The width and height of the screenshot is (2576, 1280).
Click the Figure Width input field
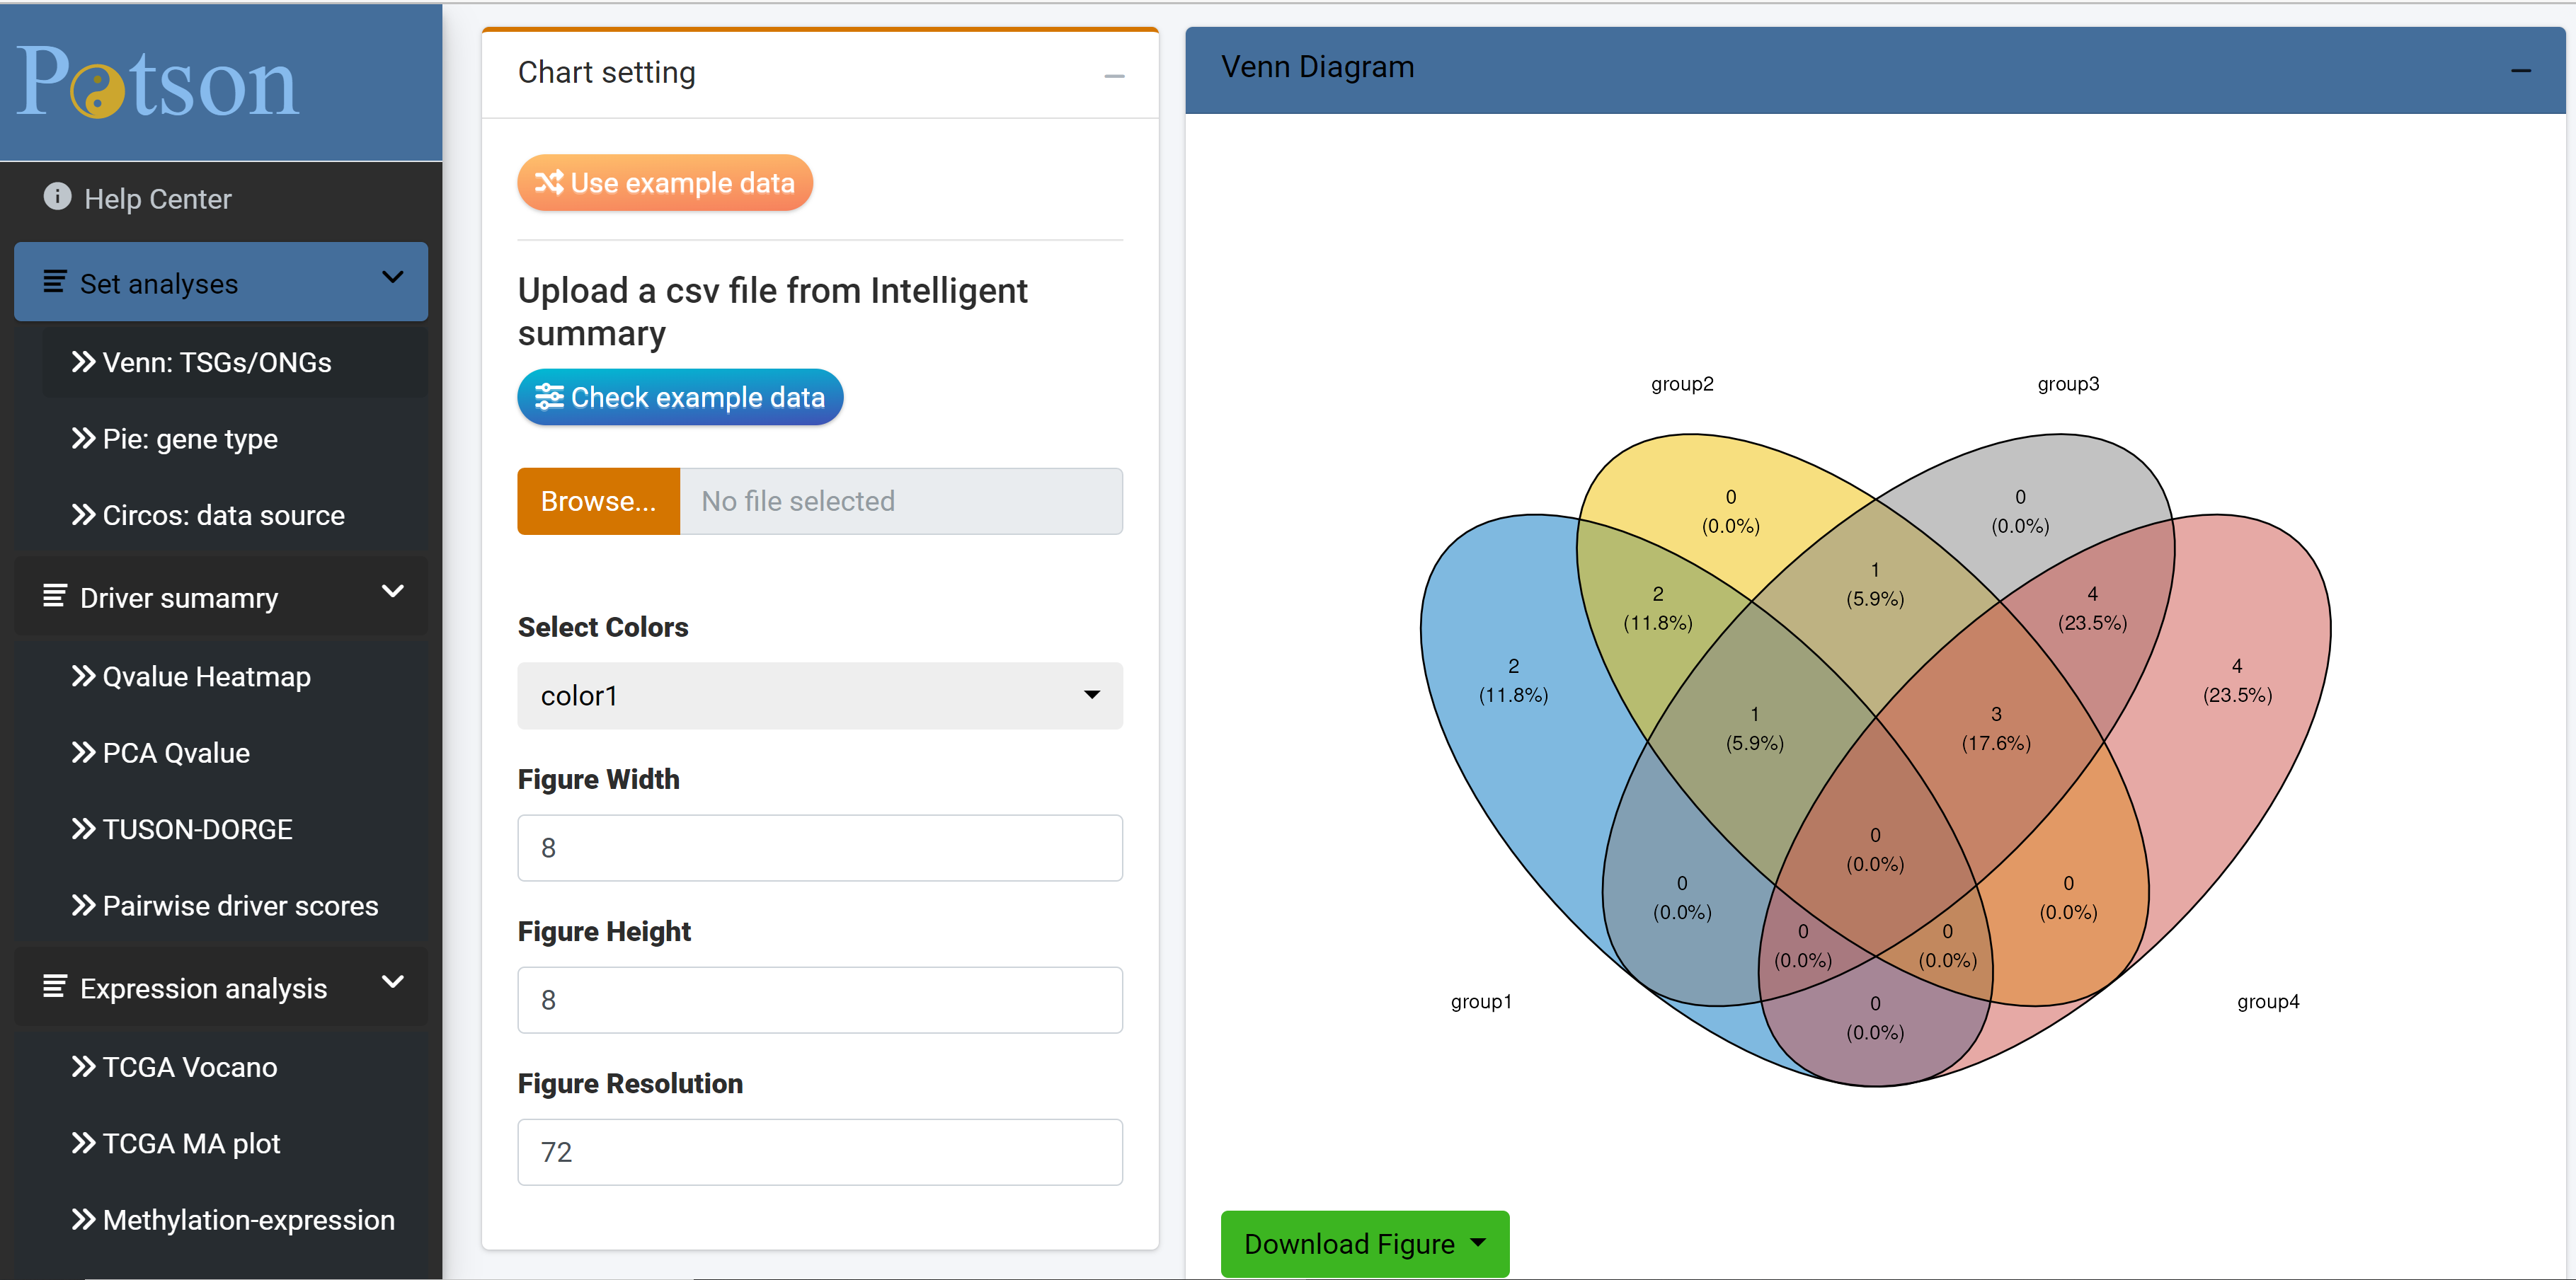(819, 848)
